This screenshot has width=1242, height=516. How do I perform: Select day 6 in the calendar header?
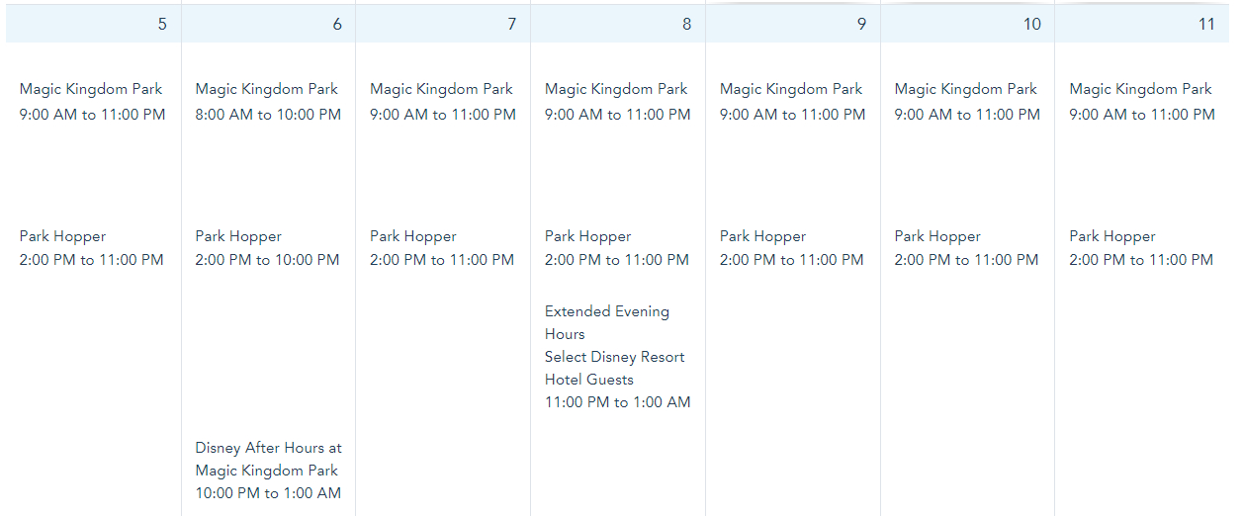[337, 24]
